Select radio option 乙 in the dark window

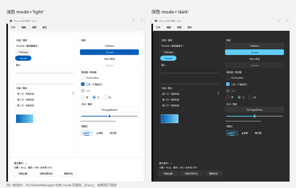point(239,97)
